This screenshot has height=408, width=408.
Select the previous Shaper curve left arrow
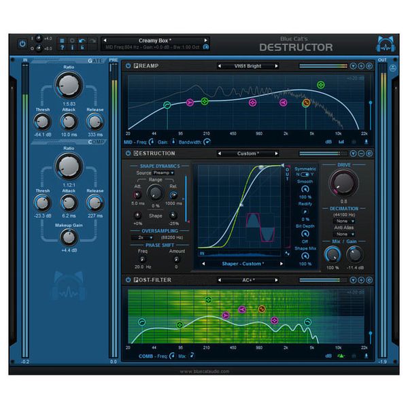(x=203, y=264)
